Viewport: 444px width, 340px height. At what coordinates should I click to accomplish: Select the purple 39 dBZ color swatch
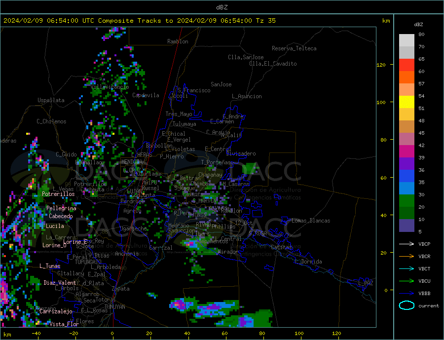(x=407, y=164)
